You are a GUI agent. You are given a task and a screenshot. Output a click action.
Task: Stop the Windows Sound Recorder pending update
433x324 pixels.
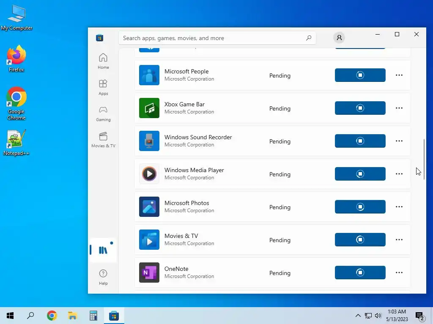pos(360,141)
